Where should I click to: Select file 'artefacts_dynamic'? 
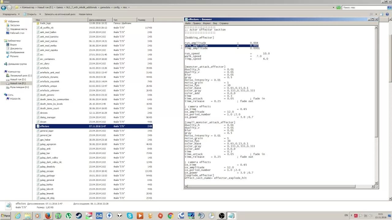click(x=94, y=77)
